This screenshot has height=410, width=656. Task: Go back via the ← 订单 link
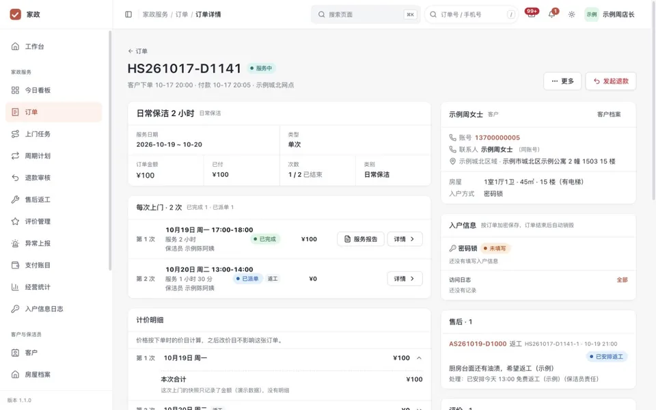[137, 51]
